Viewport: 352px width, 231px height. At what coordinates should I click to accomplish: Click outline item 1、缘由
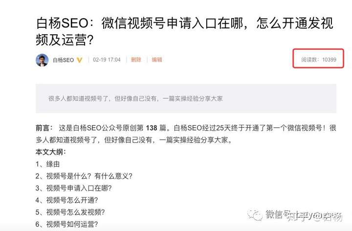click(x=47, y=164)
